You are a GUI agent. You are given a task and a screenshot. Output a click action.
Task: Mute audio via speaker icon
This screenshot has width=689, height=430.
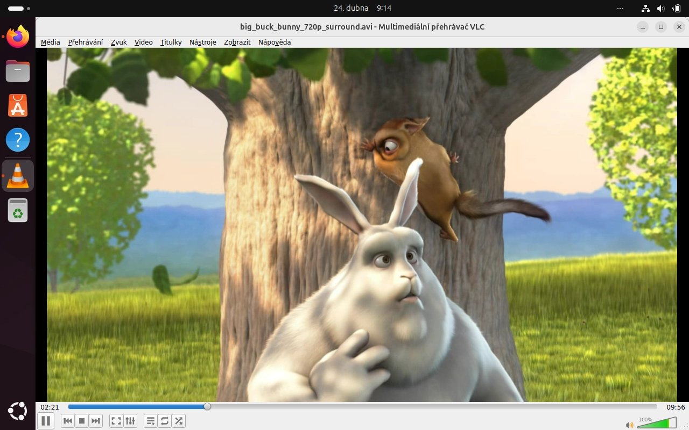(x=629, y=425)
